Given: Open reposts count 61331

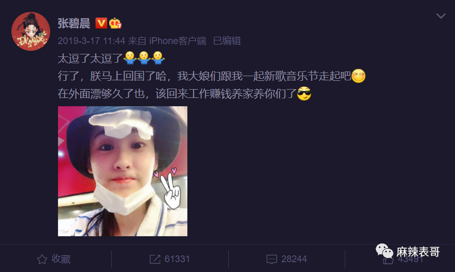Looking at the screenshot, I should coord(177,259).
